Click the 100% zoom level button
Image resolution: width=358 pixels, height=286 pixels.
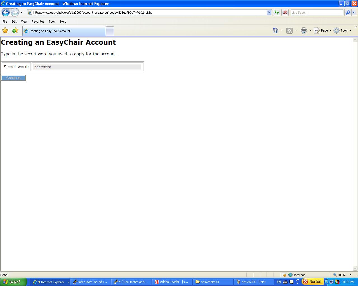click(x=339, y=275)
